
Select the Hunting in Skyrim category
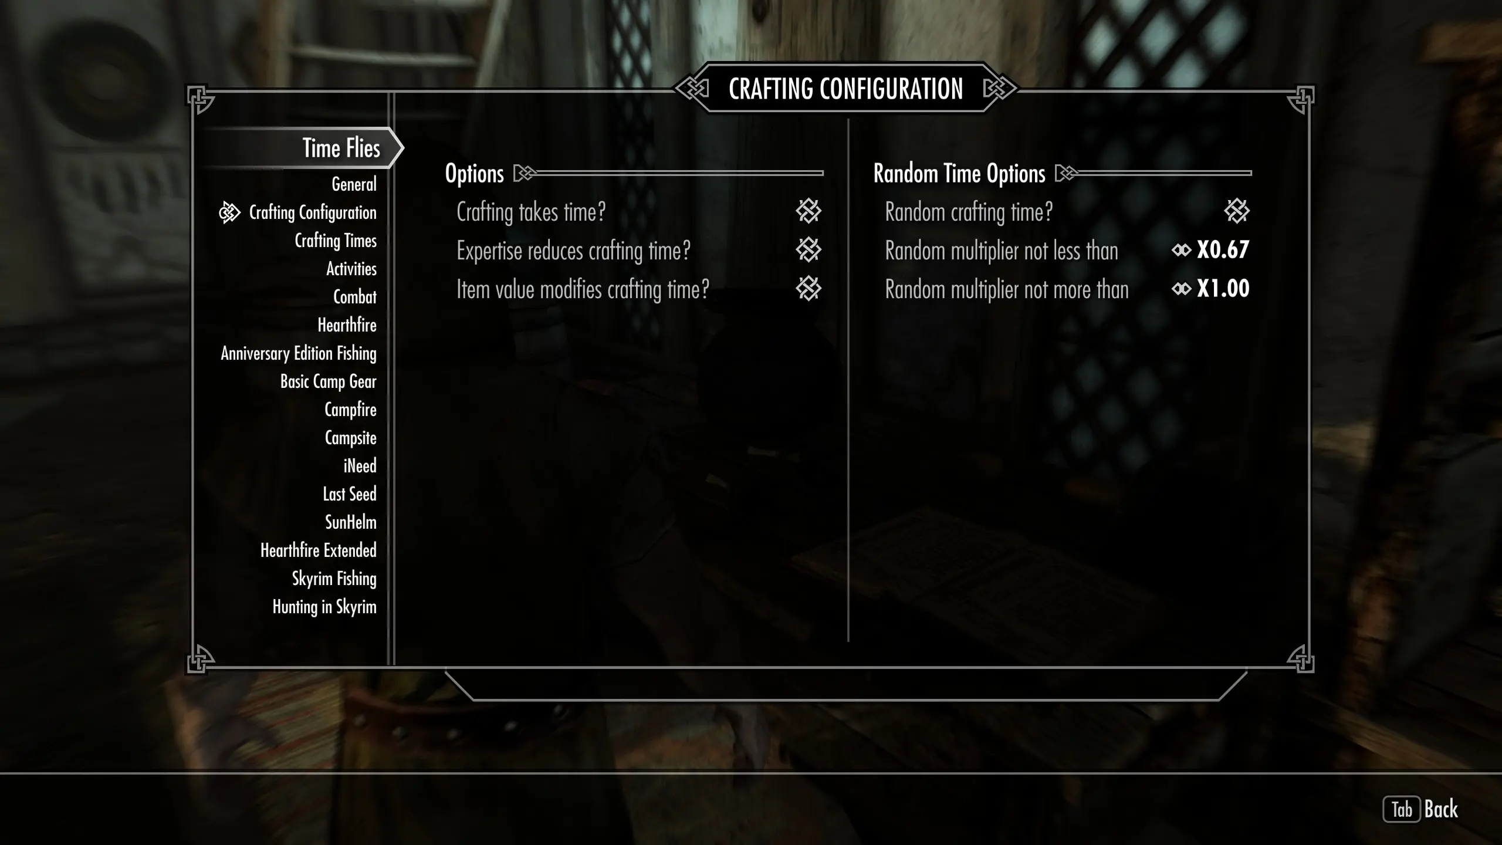324,607
